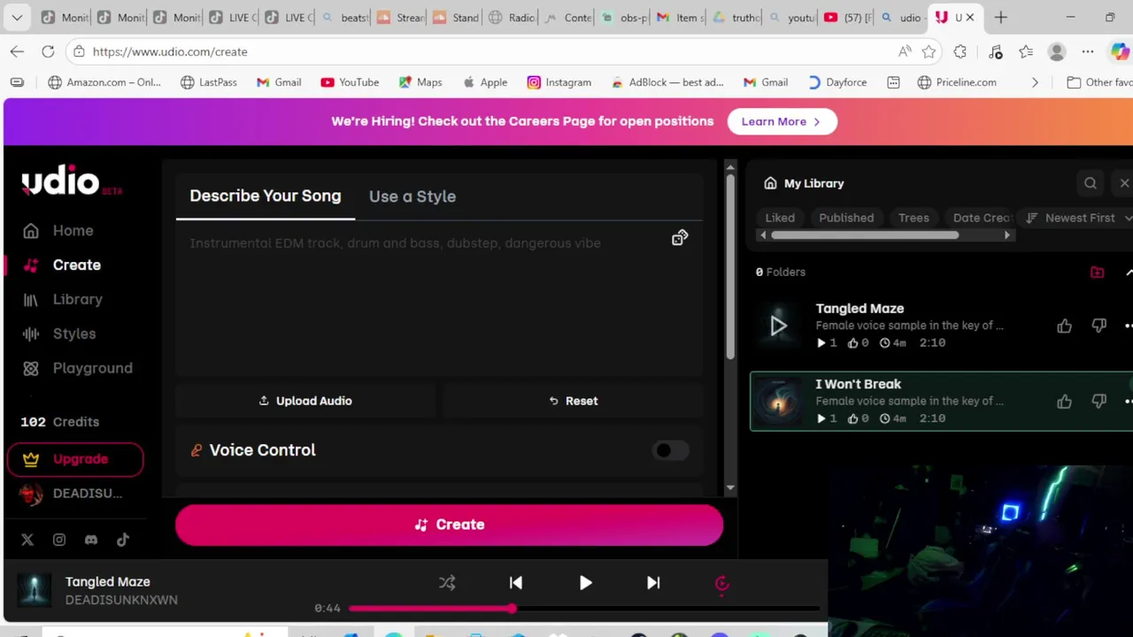Dislike the Tangled Maze track

(1098, 326)
